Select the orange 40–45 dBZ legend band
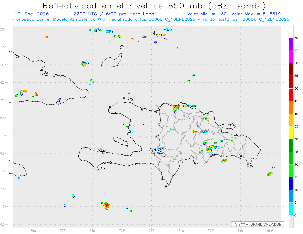Screen dimensions: 303x234 coord(291,108)
